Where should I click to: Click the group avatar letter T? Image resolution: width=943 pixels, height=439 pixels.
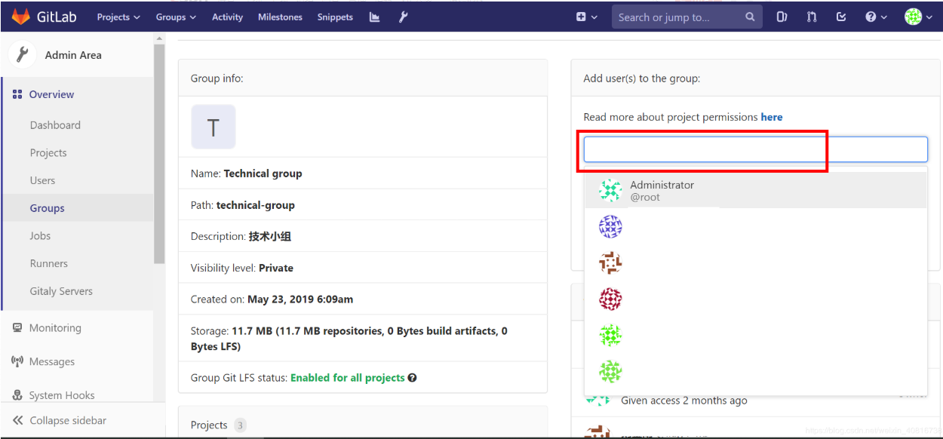(x=213, y=127)
